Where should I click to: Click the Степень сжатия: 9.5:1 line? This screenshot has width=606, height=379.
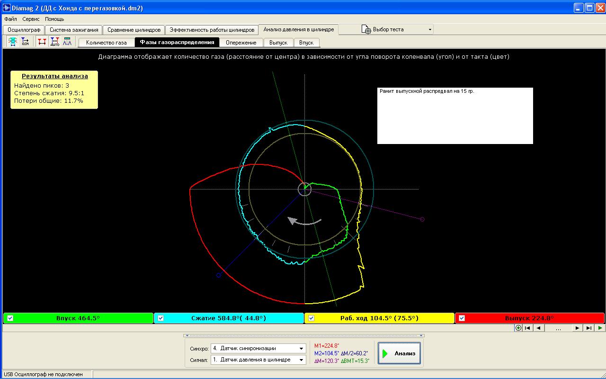click(49, 93)
